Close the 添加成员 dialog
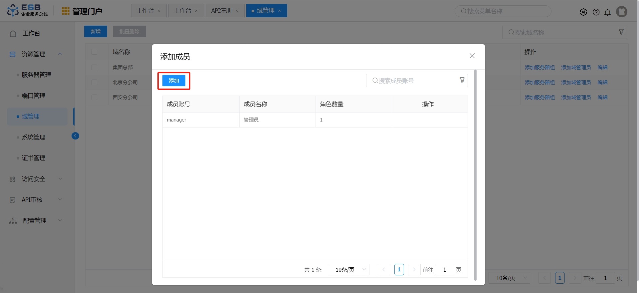This screenshot has height=293, width=639. [x=472, y=56]
